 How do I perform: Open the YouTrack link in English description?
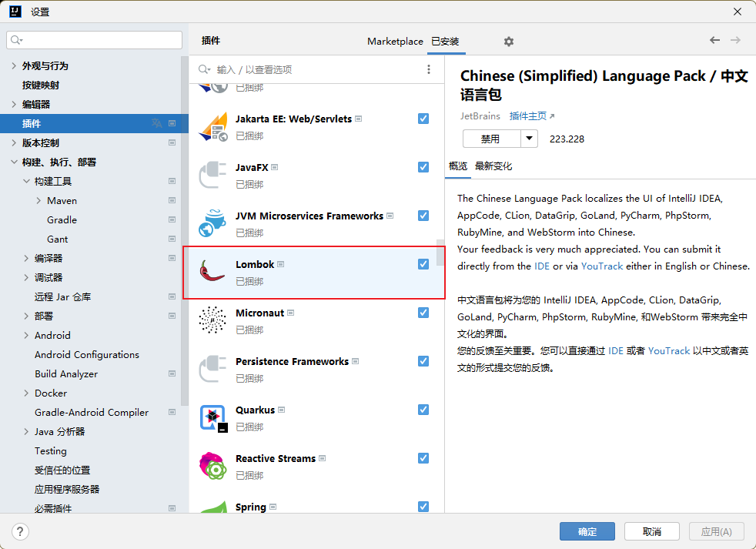(602, 266)
